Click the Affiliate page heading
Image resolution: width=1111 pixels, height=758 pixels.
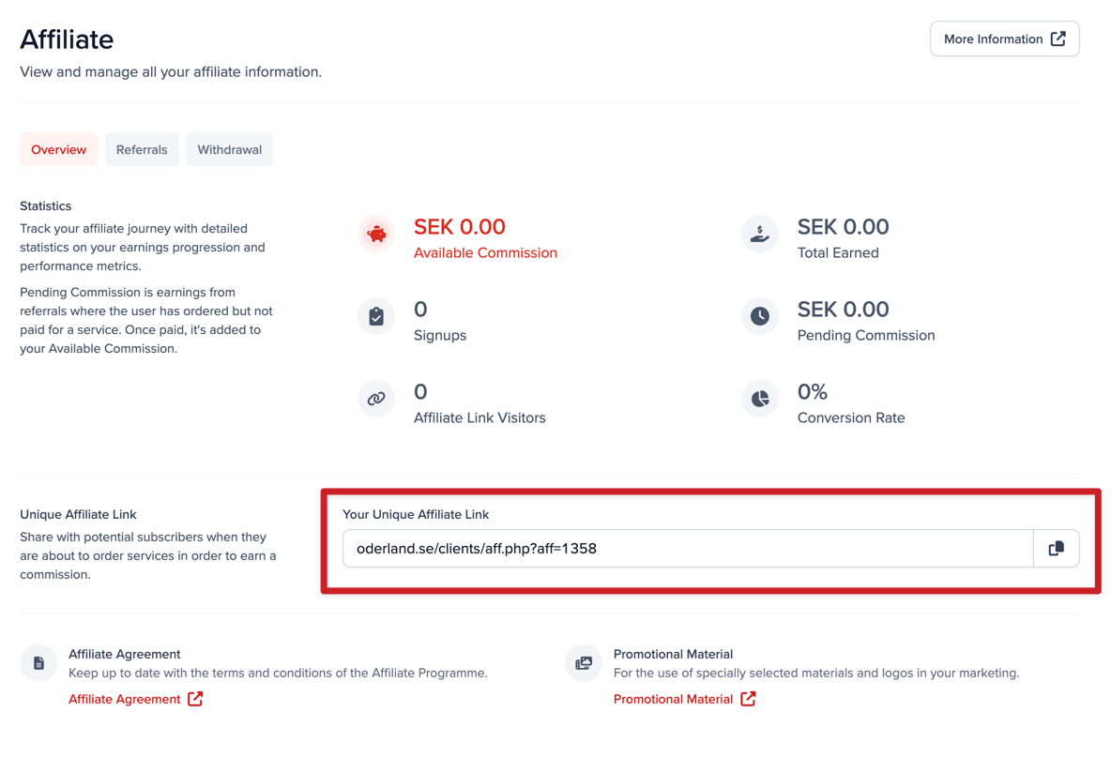(x=67, y=39)
